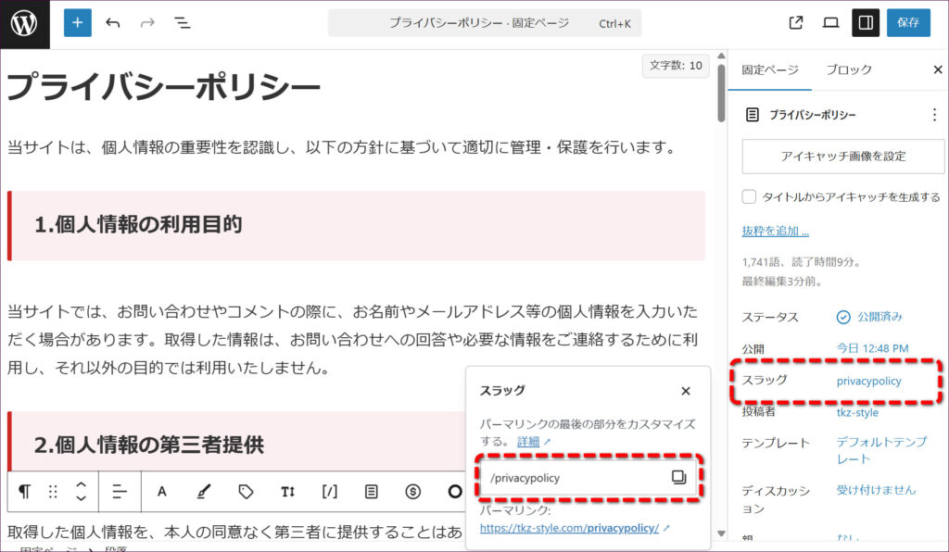This screenshot has height=552, width=949.
Task: Toggle the settings sidebar panel
Action: [x=866, y=23]
